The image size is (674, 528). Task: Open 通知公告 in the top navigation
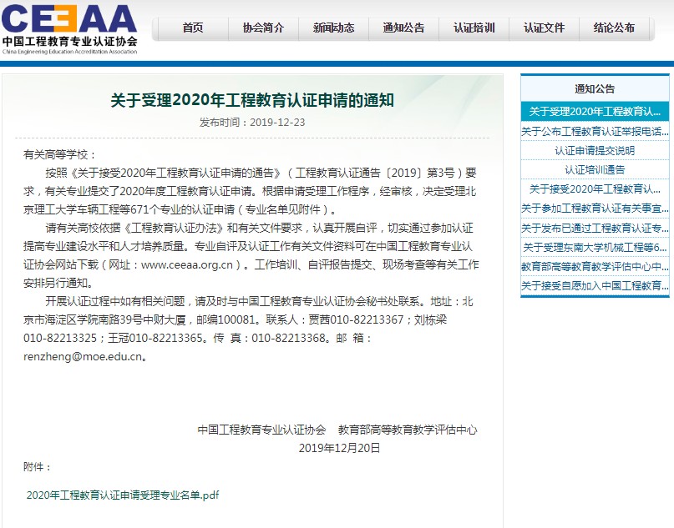pos(403,28)
